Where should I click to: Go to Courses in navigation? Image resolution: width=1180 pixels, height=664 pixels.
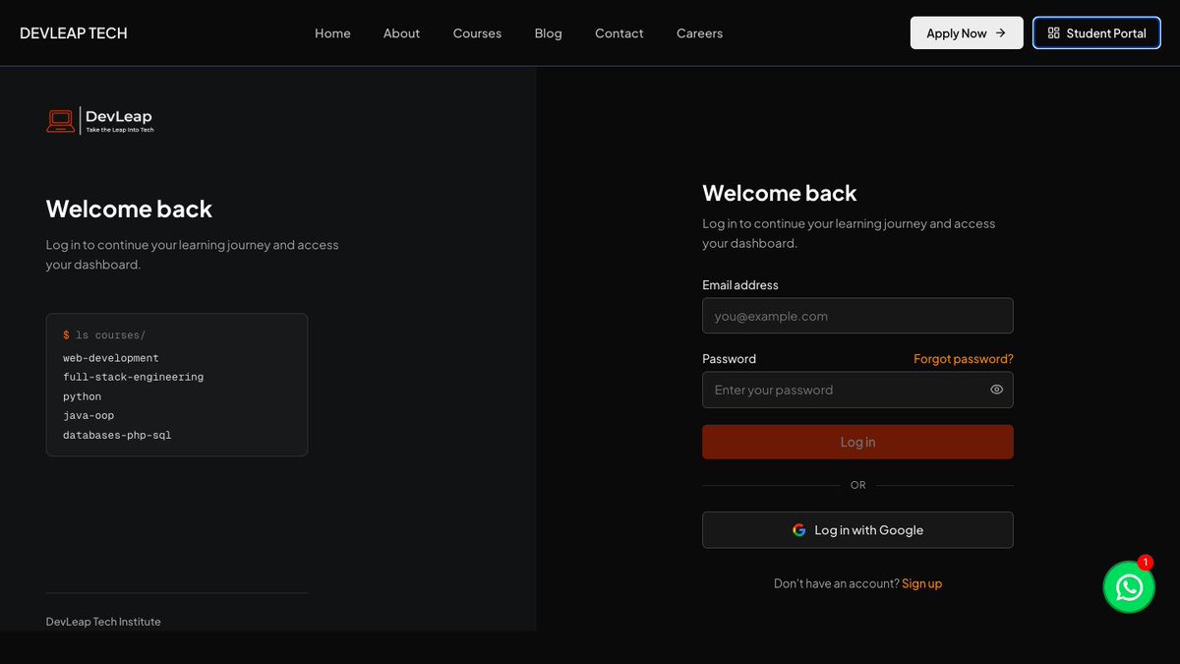click(x=477, y=33)
